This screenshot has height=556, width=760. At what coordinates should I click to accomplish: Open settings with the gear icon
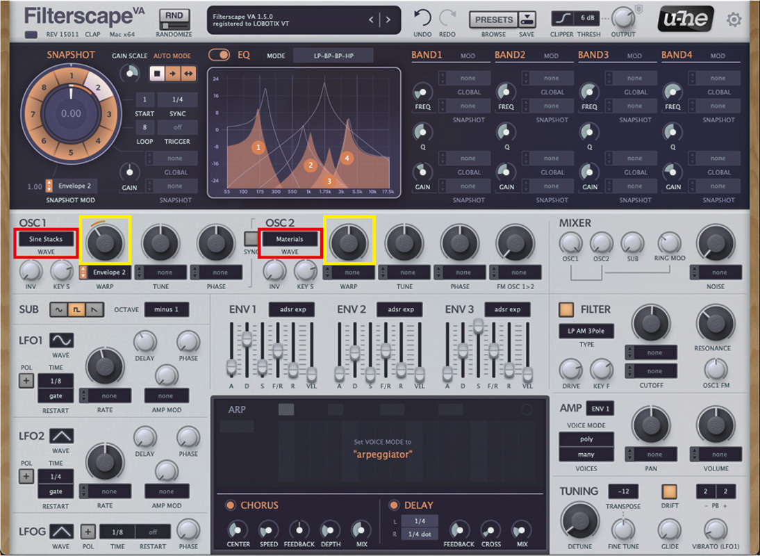point(734,20)
